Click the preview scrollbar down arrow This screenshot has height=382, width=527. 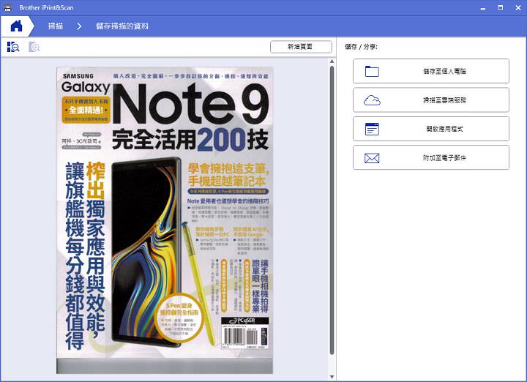click(332, 377)
